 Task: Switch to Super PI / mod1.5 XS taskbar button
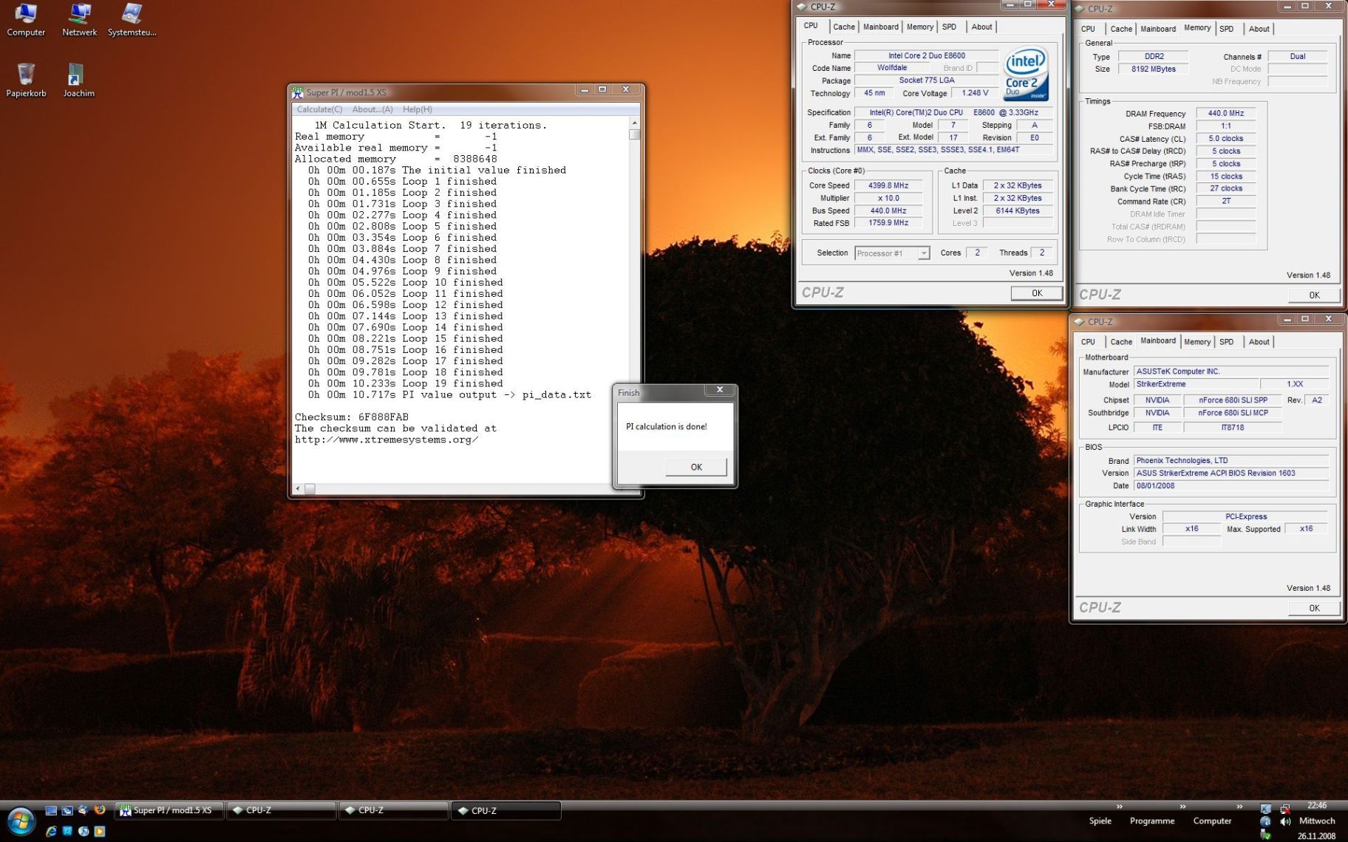168,810
